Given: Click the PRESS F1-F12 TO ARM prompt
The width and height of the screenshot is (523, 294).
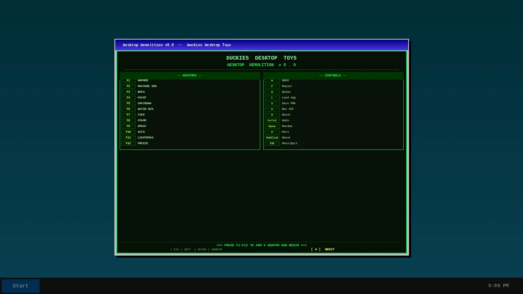Looking at the screenshot, I should (261, 245).
